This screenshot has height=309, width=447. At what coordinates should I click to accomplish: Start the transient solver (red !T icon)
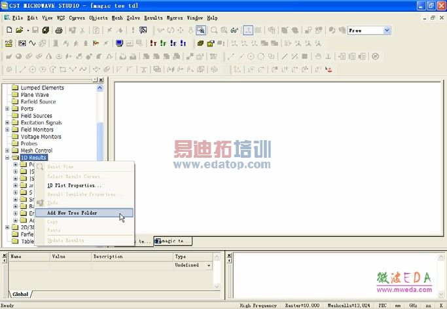153,43
